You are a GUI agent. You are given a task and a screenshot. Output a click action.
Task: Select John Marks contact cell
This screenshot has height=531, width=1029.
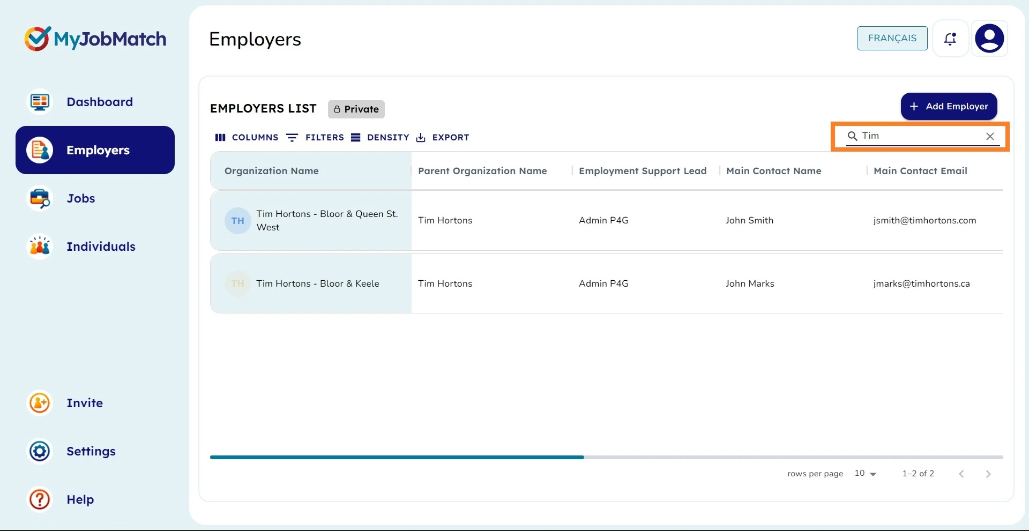point(750,283)
